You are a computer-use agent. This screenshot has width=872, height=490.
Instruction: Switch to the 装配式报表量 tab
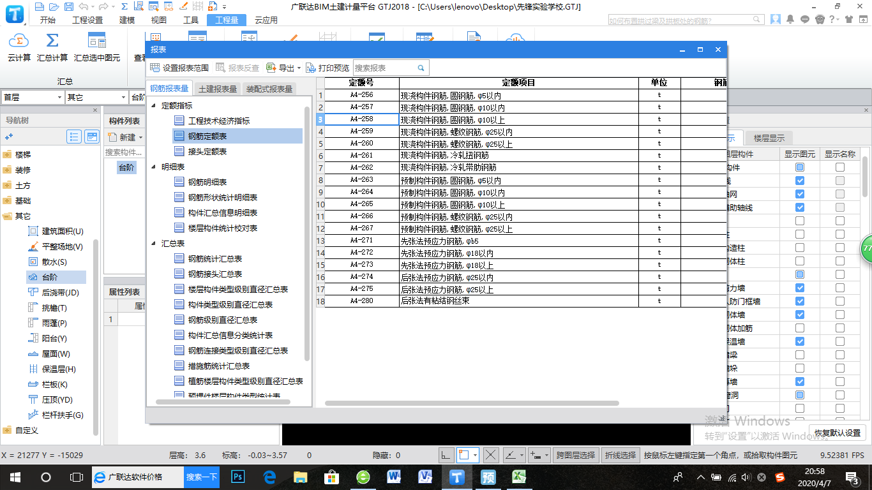tap(269, 89)
